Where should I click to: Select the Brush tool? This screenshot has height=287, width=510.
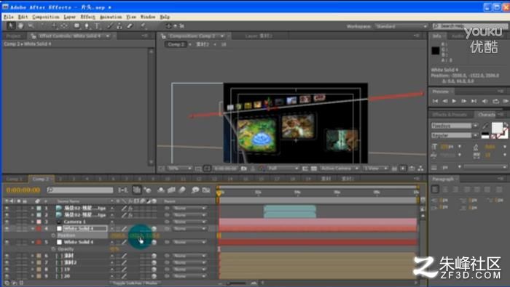110,26
